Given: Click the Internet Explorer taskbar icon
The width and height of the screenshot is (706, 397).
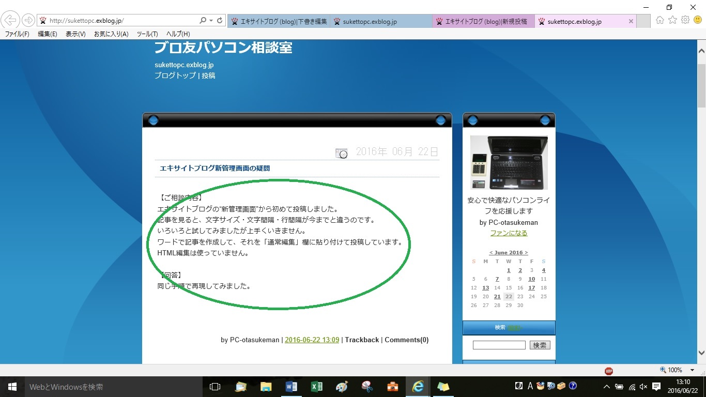Looking at the screenshot, I should pos(418,387).
